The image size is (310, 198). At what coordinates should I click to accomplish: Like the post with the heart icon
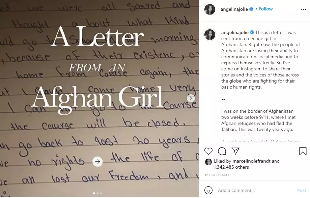click(209, 151)
